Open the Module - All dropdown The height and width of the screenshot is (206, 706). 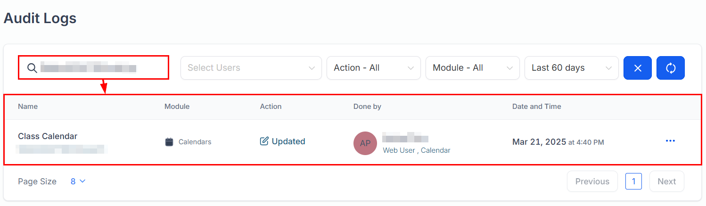[x=472, y=68]
